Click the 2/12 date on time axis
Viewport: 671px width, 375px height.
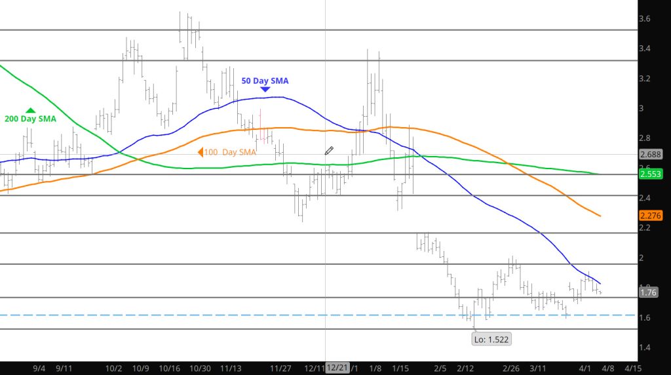click(465, 368)
